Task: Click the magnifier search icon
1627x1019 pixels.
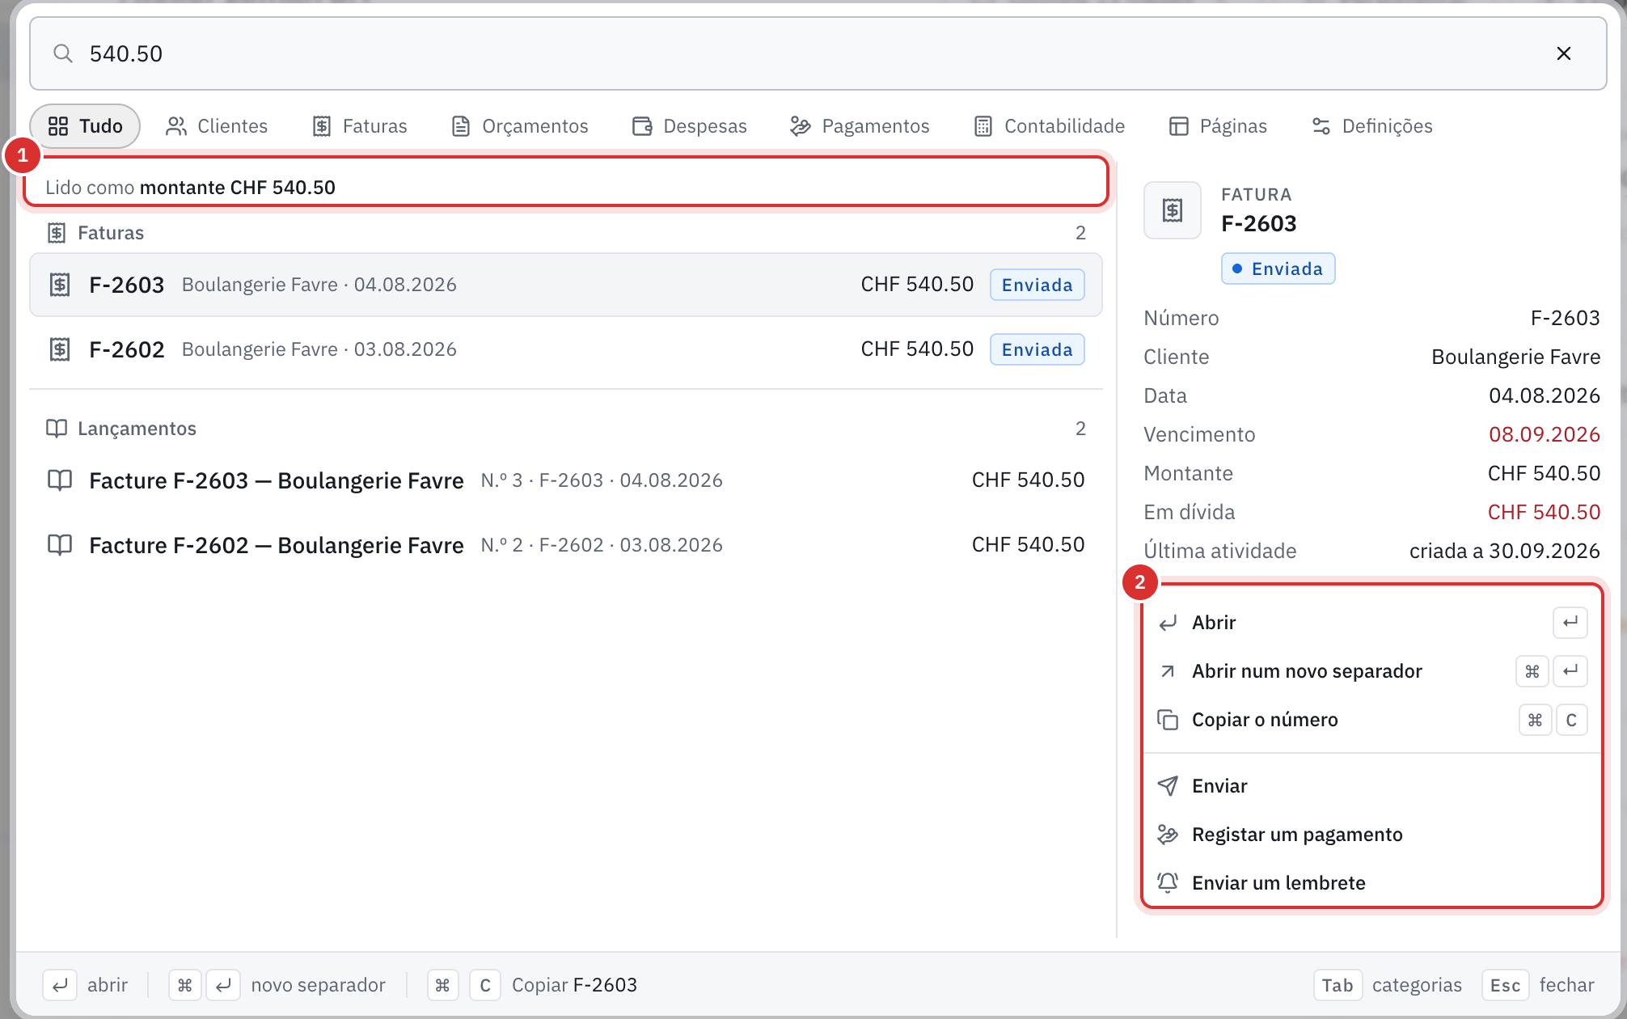Action: (x=63, y=53)
